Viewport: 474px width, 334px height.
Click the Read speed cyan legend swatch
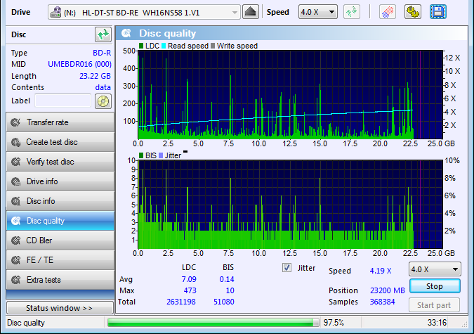pos(164,46)
